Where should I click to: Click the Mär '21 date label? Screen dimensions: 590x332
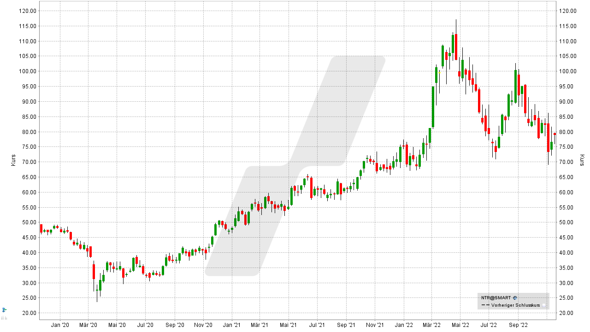coord(260,325)
